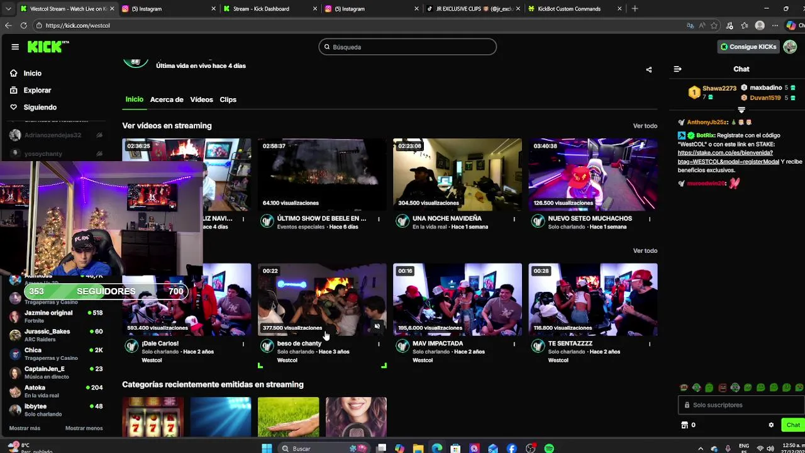Open options for UNA NOCHE NAVIDEÑA video
Image resolution: width=805 pixels, height=453 pixels.
[514, 219]
